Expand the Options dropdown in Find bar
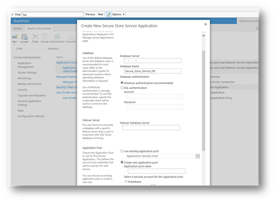The height and width of the screenshot is (203, 276). point(119,14)
